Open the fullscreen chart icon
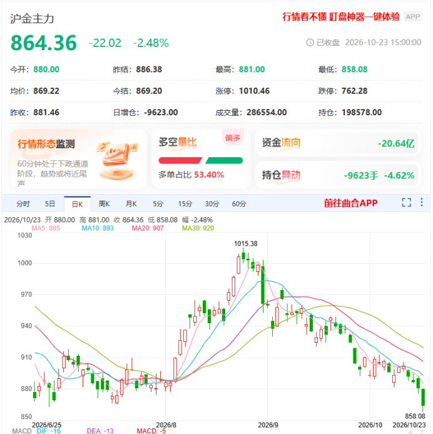 (x=406, y=203)
